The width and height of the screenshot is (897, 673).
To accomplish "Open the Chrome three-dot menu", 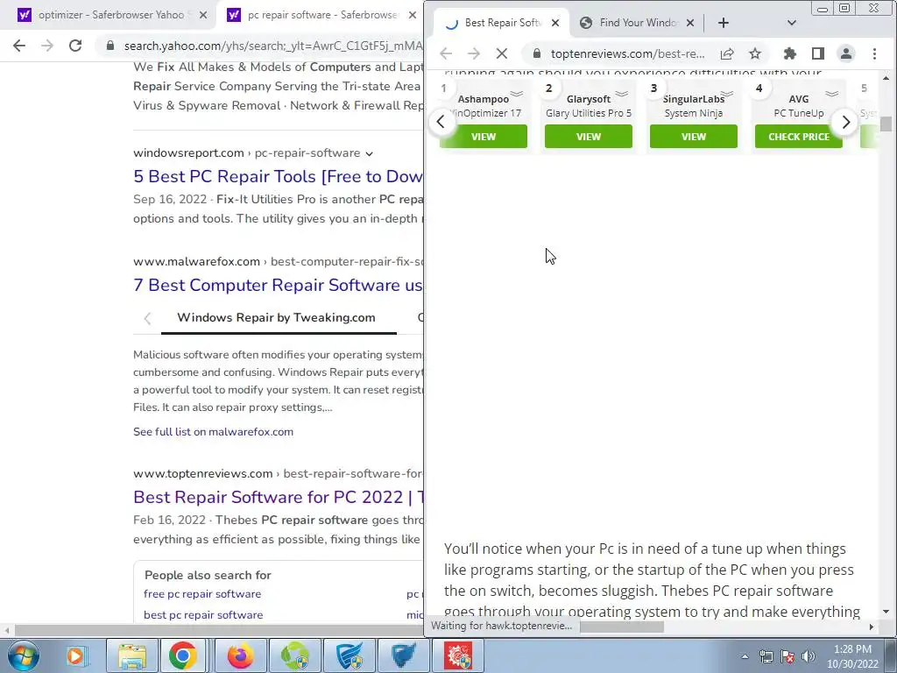I will [874, 53].
